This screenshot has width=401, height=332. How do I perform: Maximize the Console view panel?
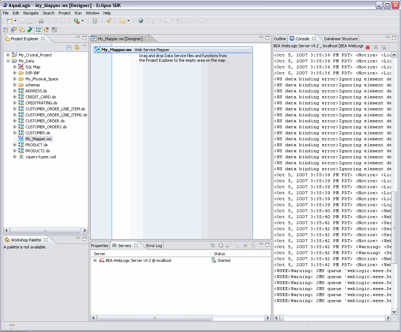394,38
